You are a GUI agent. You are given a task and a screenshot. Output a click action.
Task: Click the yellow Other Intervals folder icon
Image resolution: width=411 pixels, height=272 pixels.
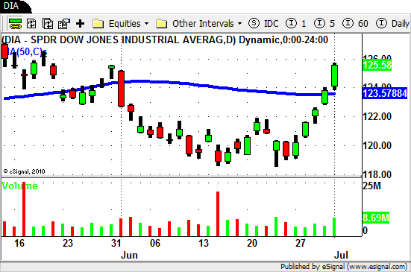click(x=161, y=24)
